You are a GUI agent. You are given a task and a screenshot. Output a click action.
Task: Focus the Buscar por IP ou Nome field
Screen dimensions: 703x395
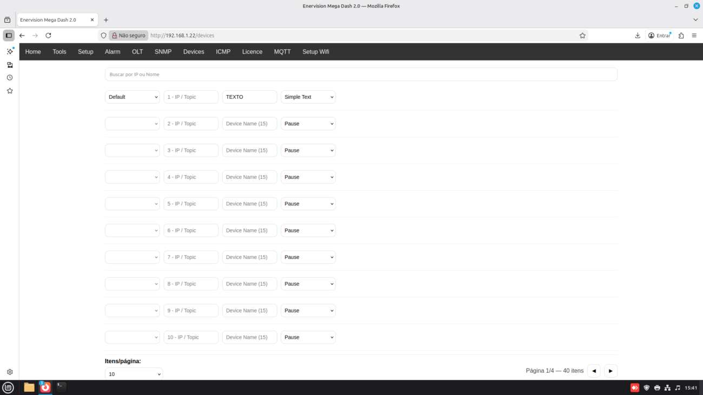point(361,75)
